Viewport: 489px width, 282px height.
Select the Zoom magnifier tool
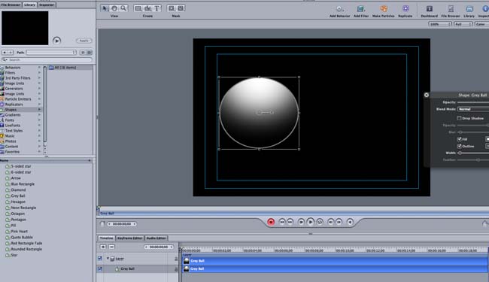point(124,8)
